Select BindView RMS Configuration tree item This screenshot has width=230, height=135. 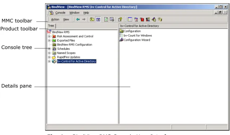pyautogui.click(x=75, y=44)
